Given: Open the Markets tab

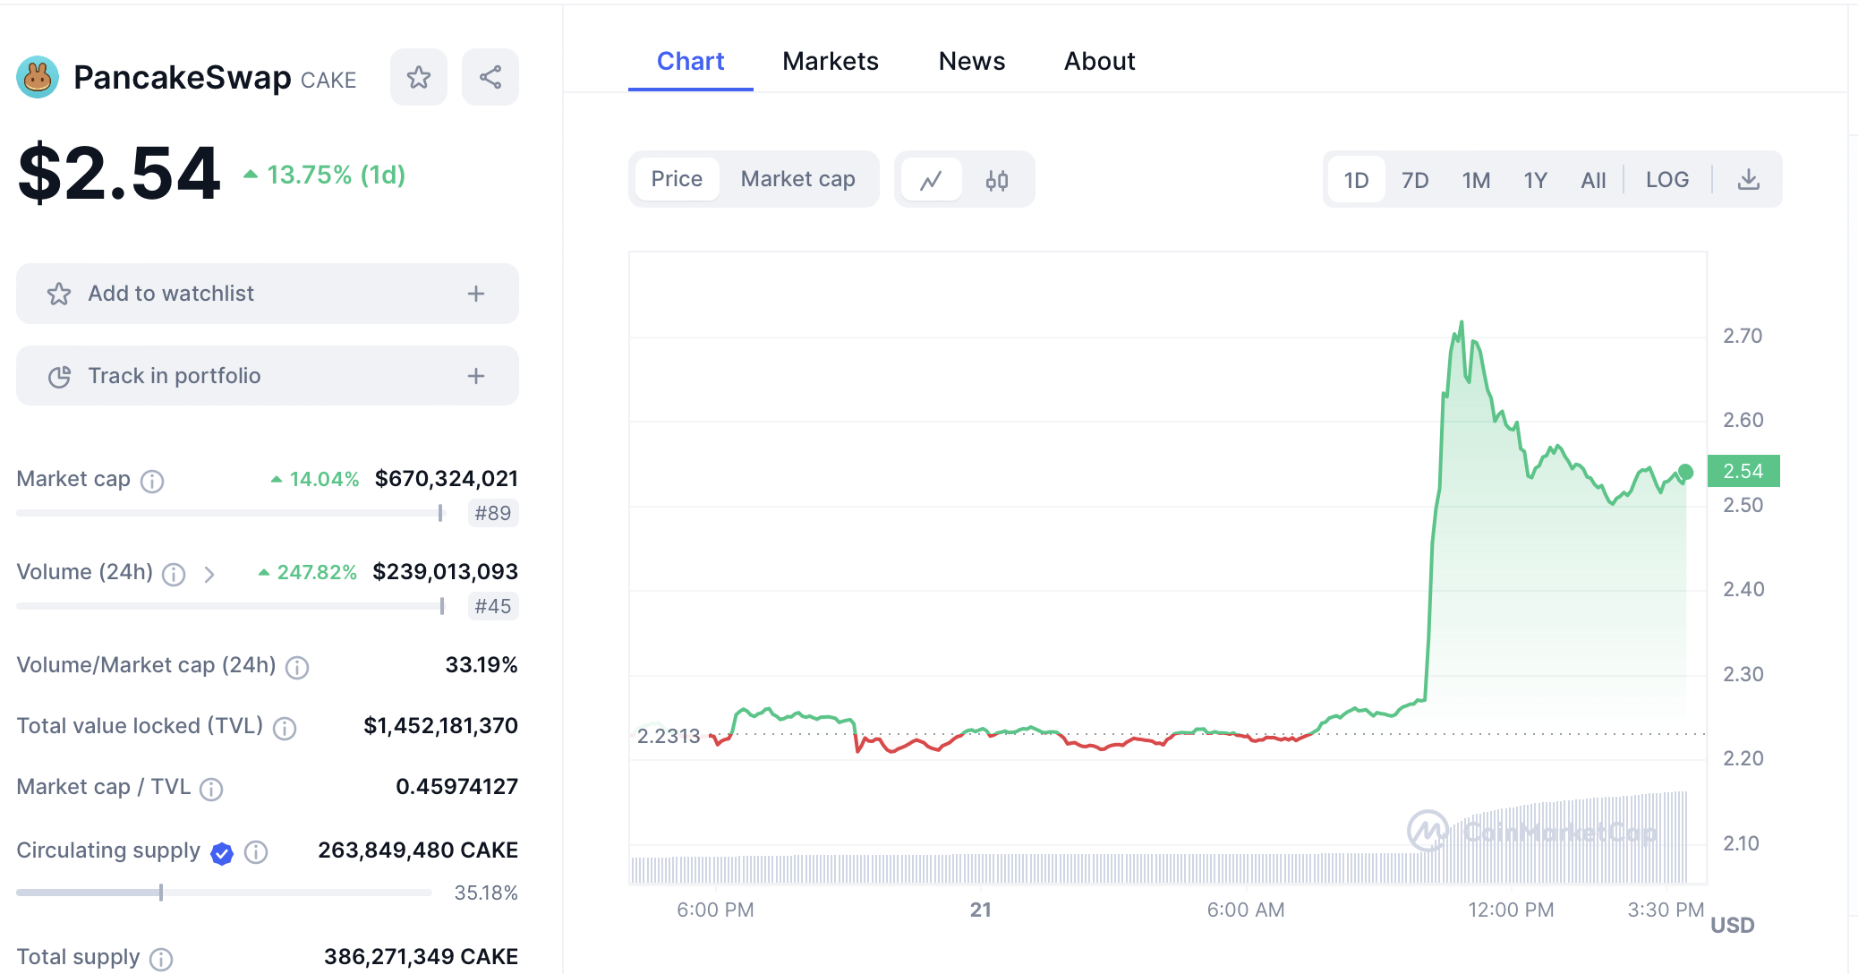Looking at the screenshot, I should pos(830,61).
